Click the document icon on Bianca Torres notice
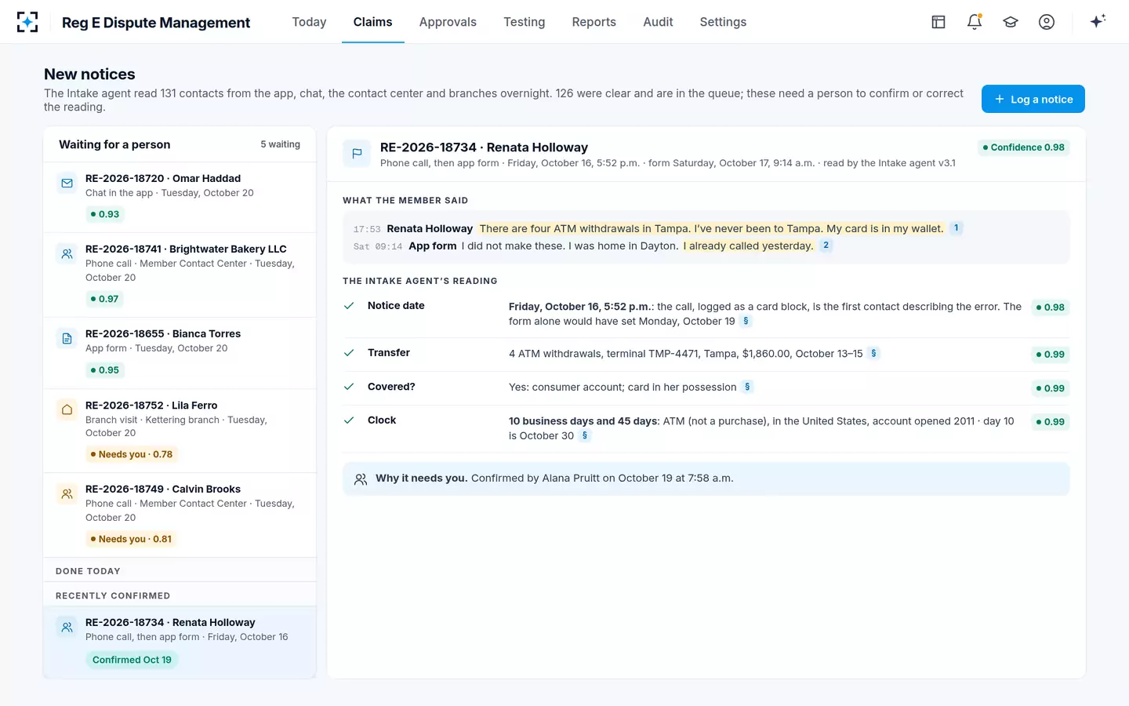Image resolution: width=1129 pixels, height=706 pixels. (x=67, y=339)
